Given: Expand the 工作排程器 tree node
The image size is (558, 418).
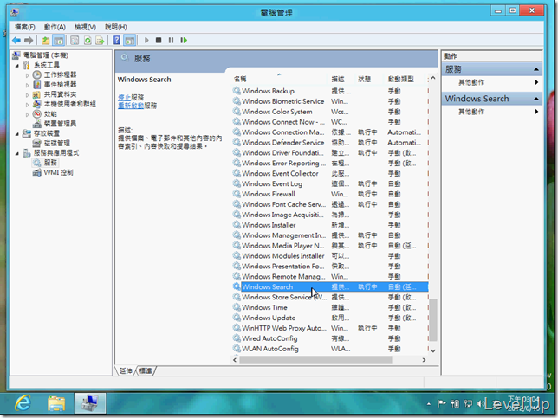Looking at the screenshot, I should (28, 75).
